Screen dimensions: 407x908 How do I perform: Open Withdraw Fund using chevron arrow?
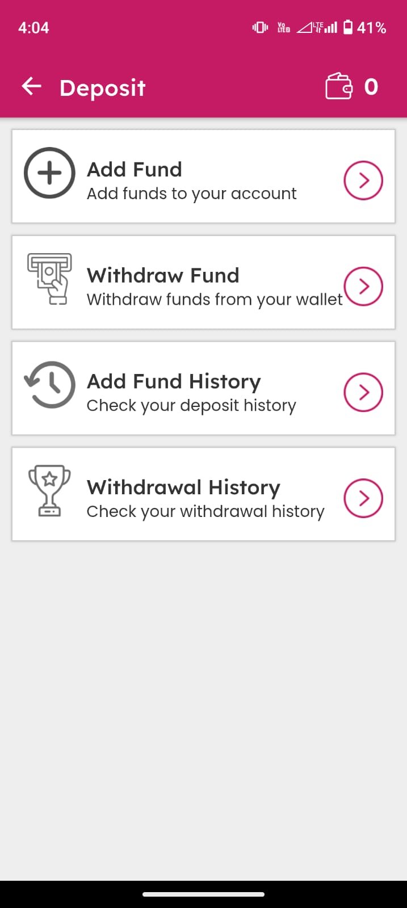[x=363, y=286]
